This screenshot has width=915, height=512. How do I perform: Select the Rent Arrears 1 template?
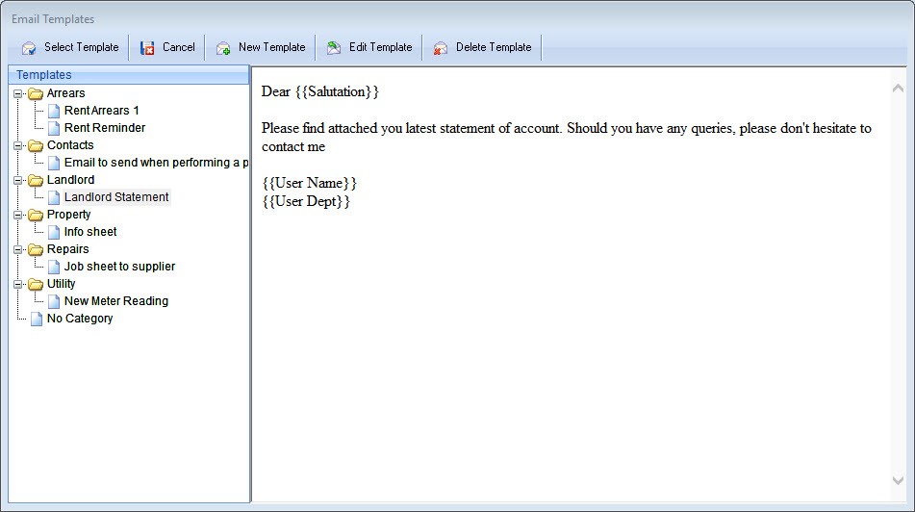point(102,111)
